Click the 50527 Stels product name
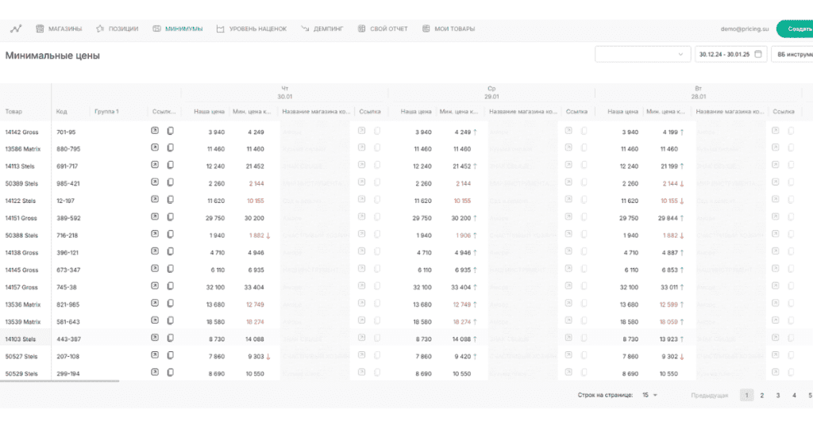 (x=21, y=357)
